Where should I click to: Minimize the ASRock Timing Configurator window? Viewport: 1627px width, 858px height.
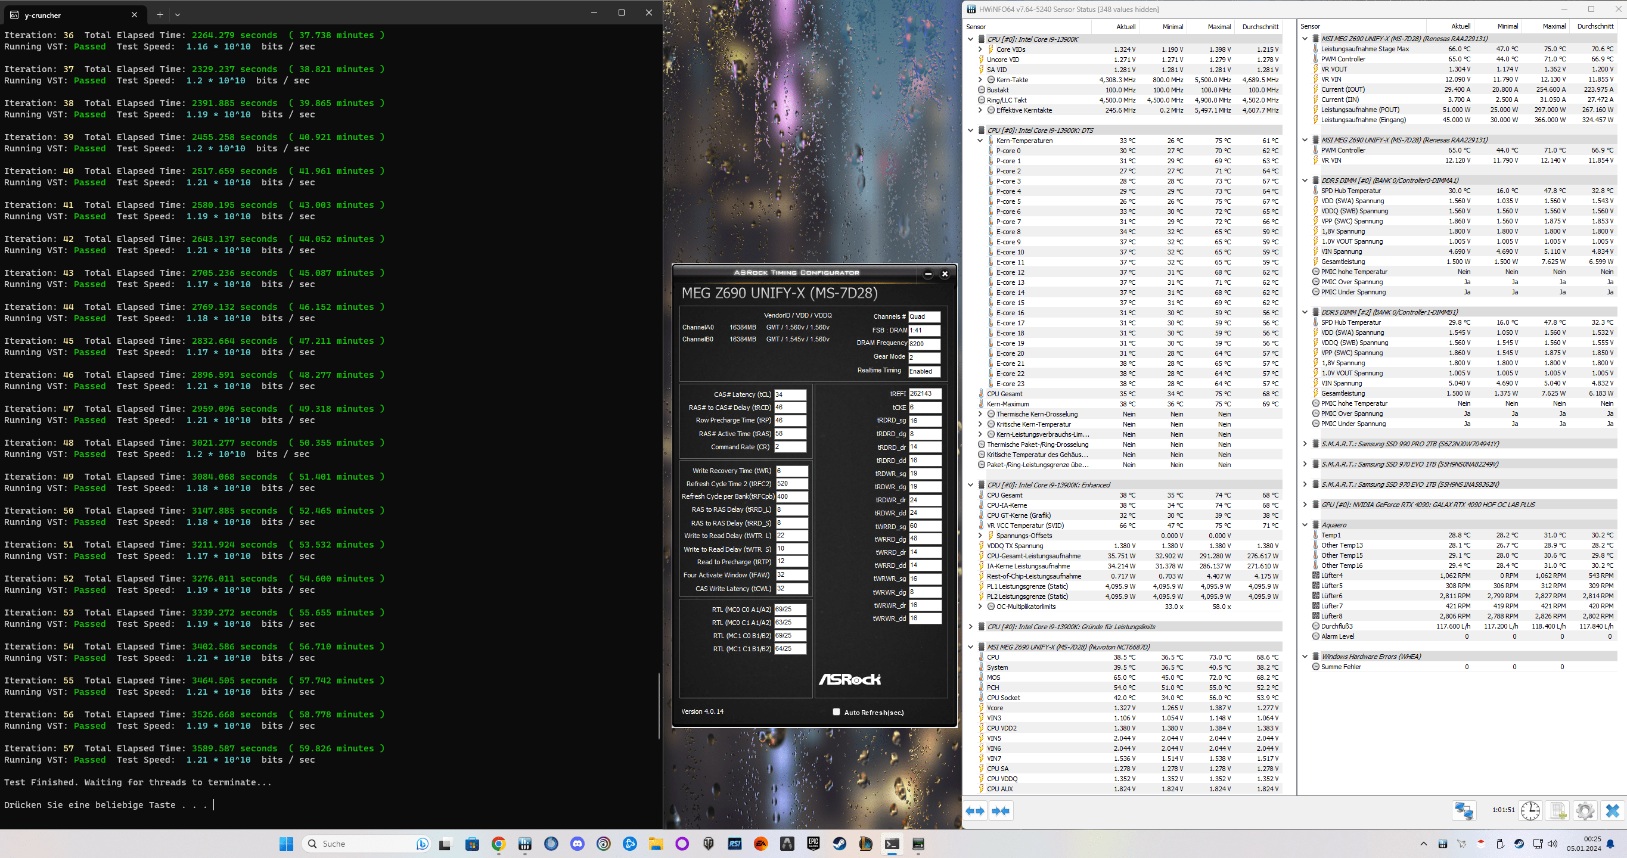(928, 273)
